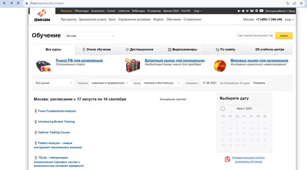The height and width of the screenshot is (170, 307).
Task: Click the Показать button
Action: [x=259, y=83]
